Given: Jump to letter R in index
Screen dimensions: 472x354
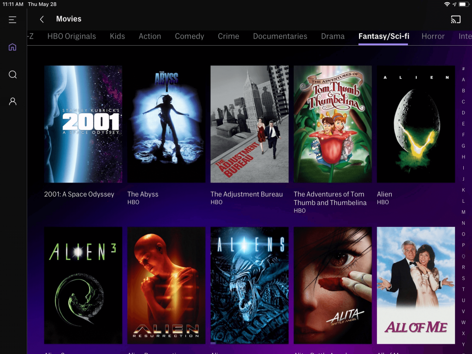Looking at the screenshot, I should point(463,267).
